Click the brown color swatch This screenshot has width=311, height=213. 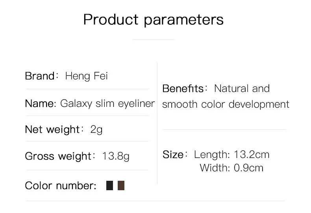[x=121, y=185]
